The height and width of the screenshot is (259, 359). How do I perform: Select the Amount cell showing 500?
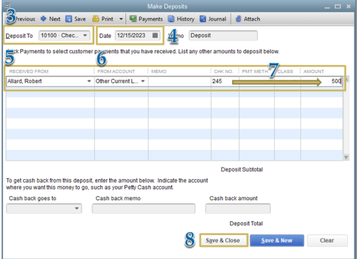[x=322, y=81]
